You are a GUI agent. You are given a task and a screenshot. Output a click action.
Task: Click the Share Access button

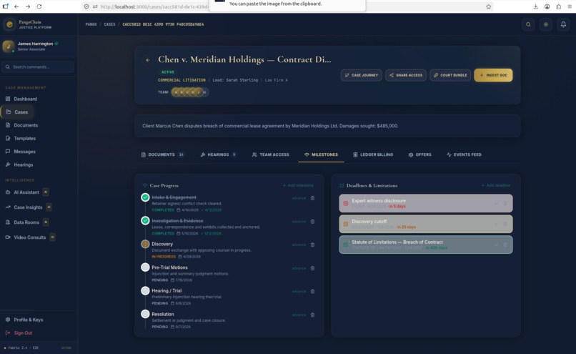406,75
